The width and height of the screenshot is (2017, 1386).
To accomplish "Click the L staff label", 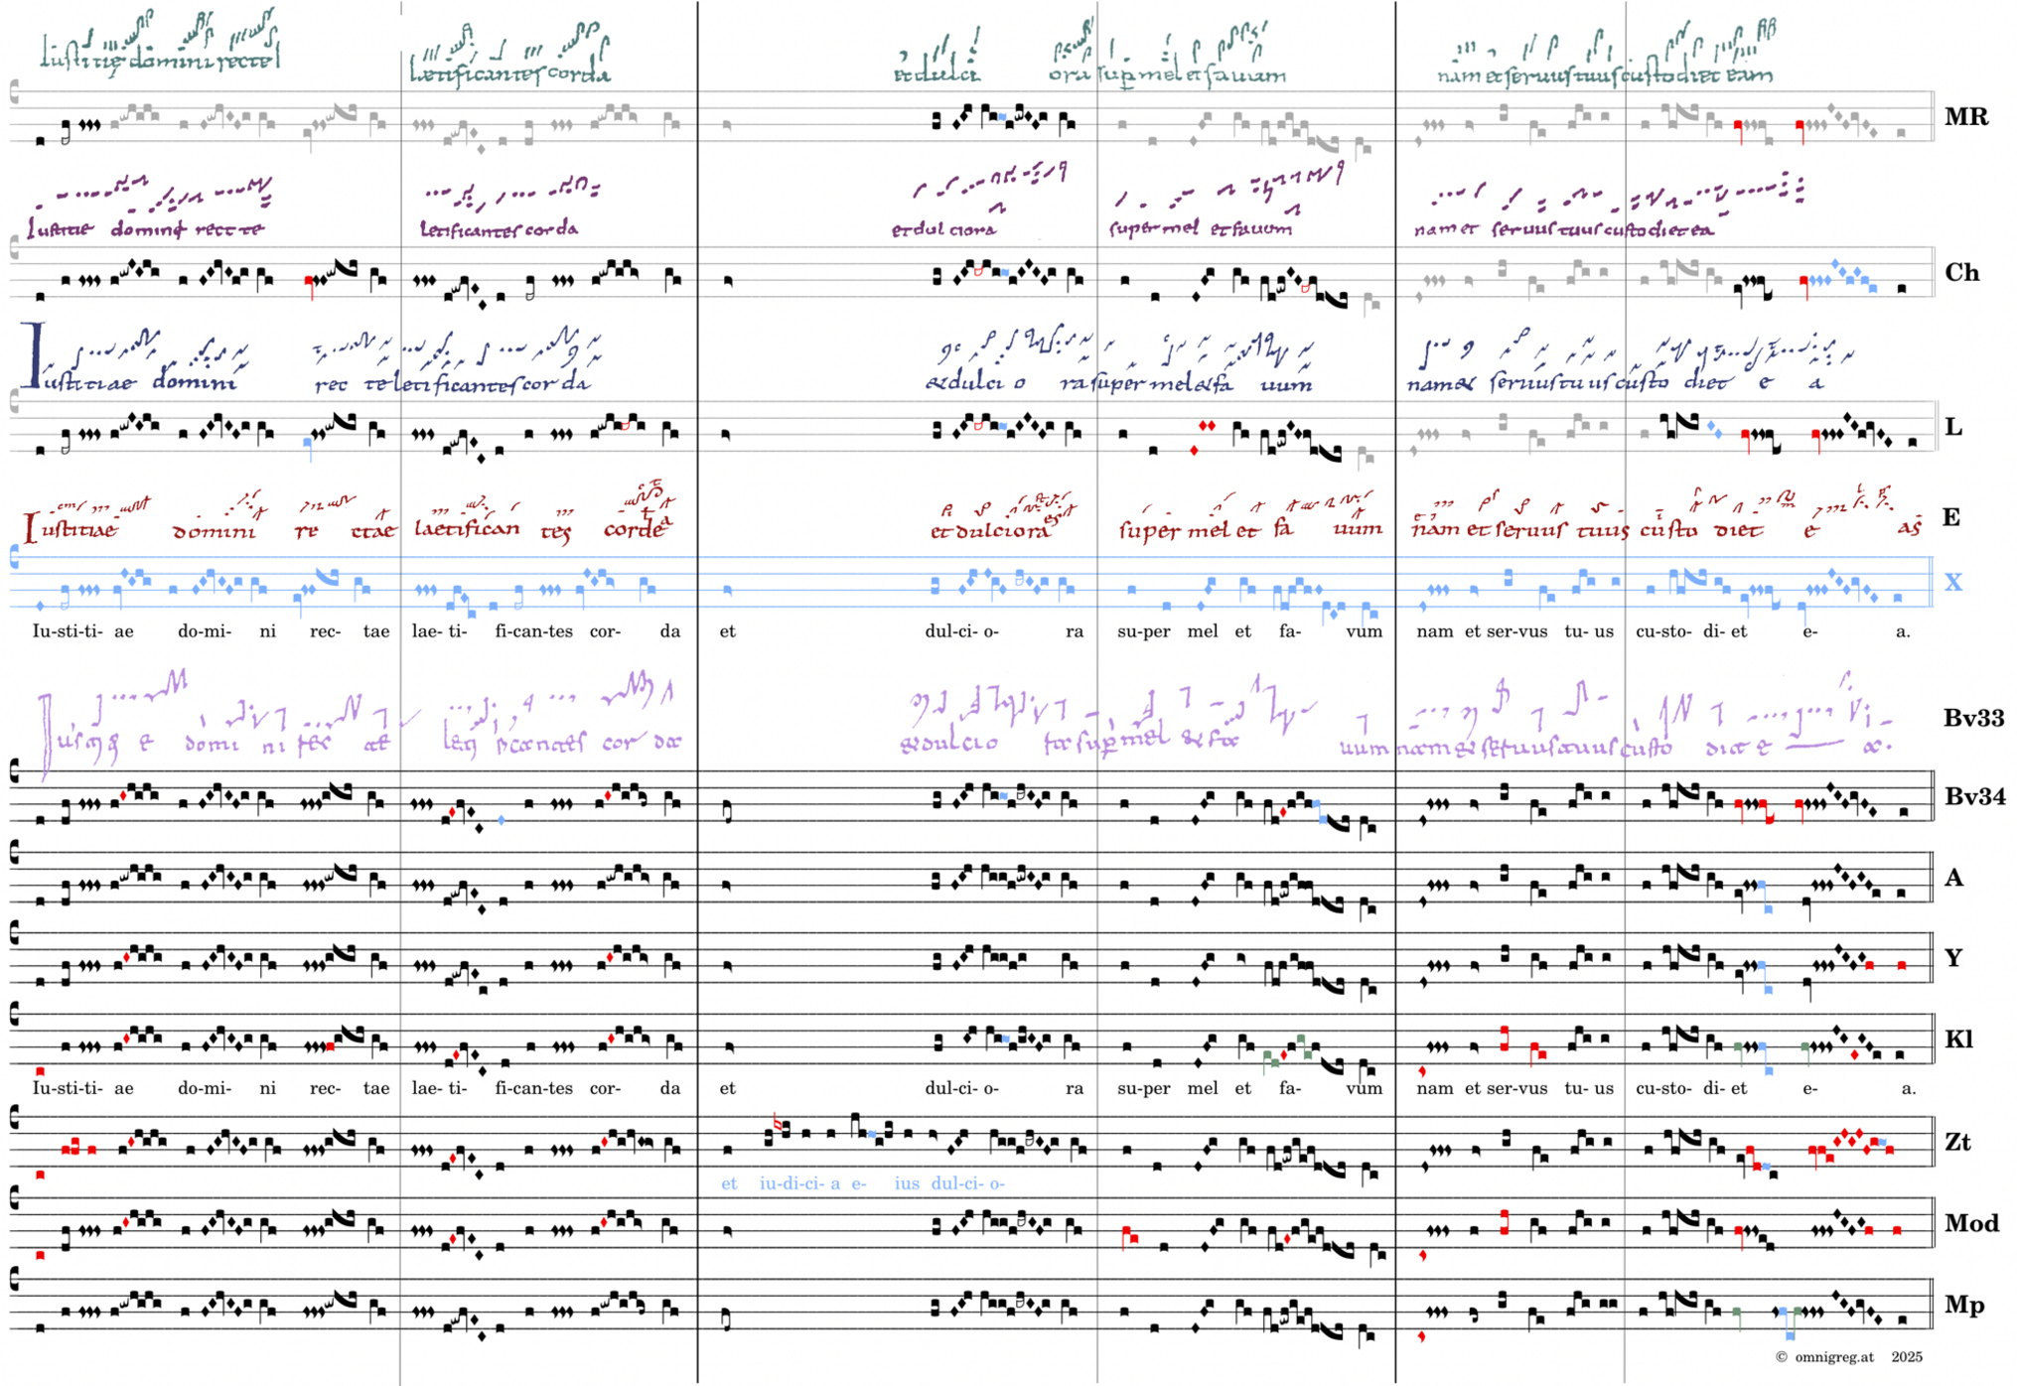I will [x=1952, y=427].
